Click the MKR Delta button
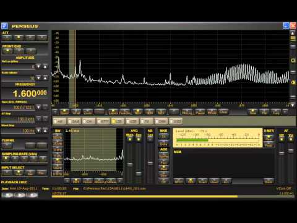Viewport: 297px width, 223px height. (x=163, y=143)
